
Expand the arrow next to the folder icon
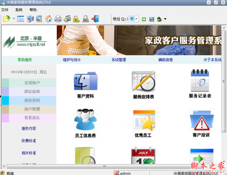(14, 19)
